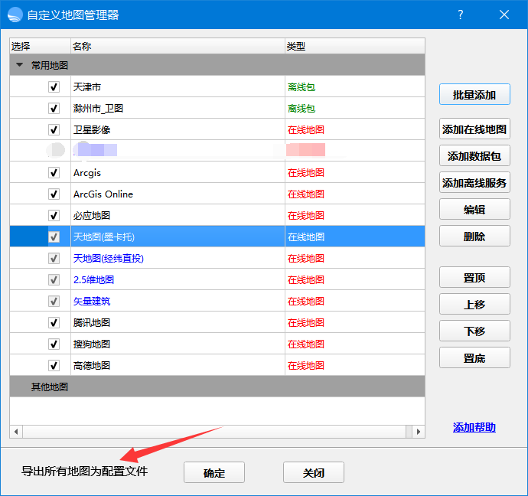
Task: Collapse the 常用地图 group
Action: (20, 66)
